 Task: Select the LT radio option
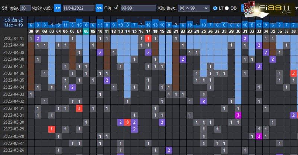(x=215, y=8)
